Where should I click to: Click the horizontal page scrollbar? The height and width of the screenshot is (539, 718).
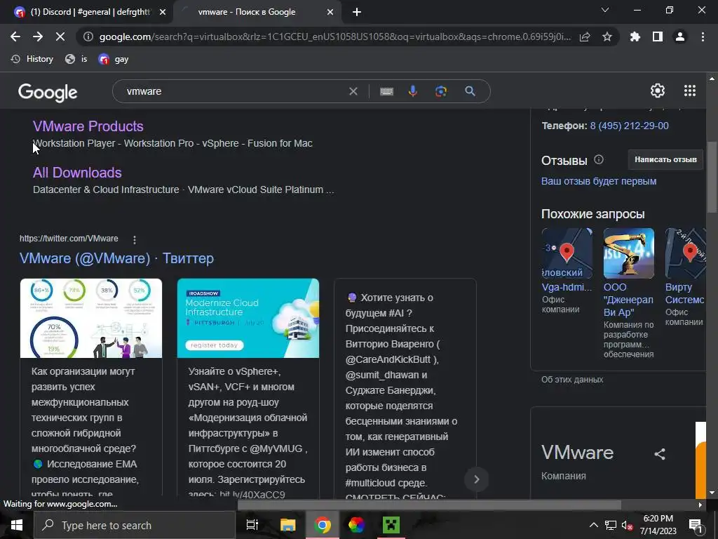pyautogui.click(x=429, y=505)
